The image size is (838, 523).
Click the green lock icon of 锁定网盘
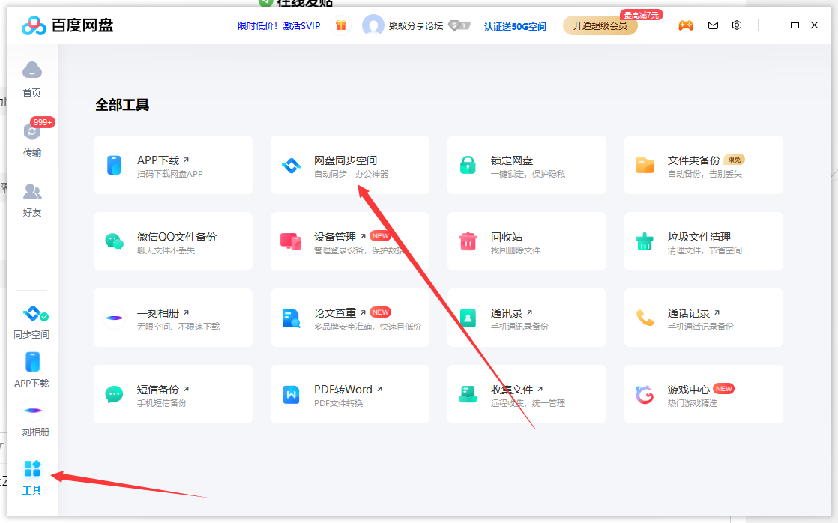tap(468, 165)
